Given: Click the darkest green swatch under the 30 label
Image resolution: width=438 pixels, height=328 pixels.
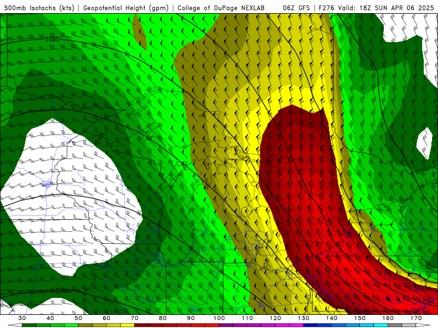Looking at the screenshot, I should click(29, 325).
